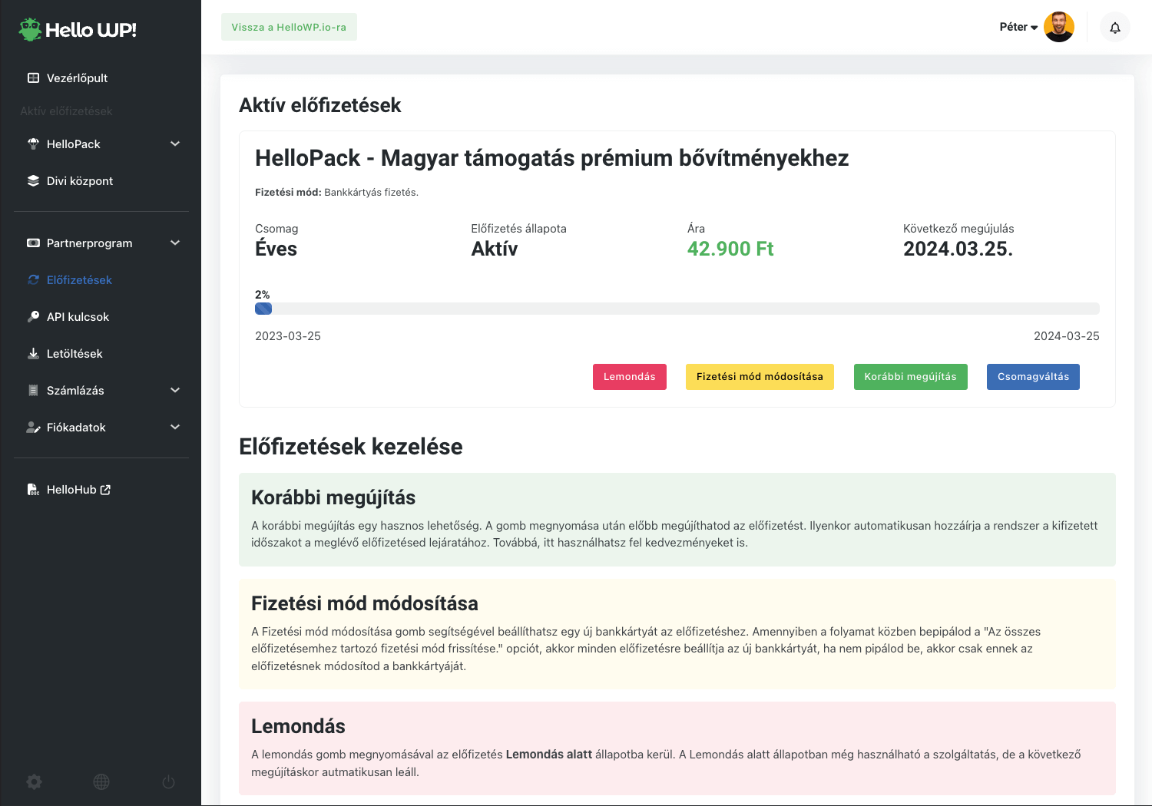This screenshot has height=806, width=1152.
Task: Click the Előfizetések kezelése heading
Action: [x=351, y=447]
